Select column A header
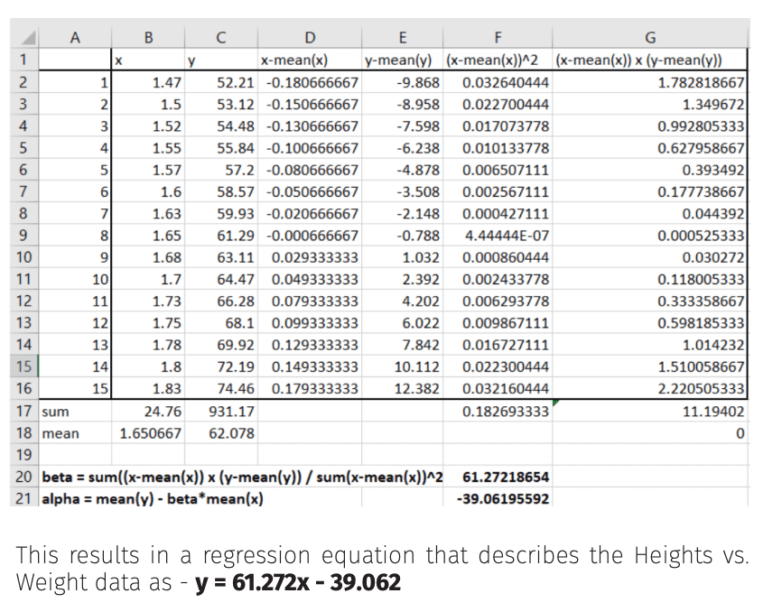This screenshot has width=782, height=612. click(x=75, y=37)
